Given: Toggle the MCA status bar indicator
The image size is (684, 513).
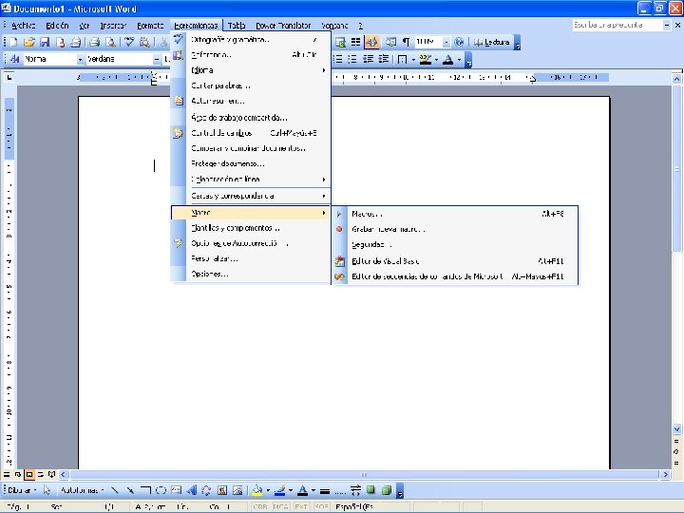Looking at the screenshot, I should pyautogui.click(x=281, y=507).
